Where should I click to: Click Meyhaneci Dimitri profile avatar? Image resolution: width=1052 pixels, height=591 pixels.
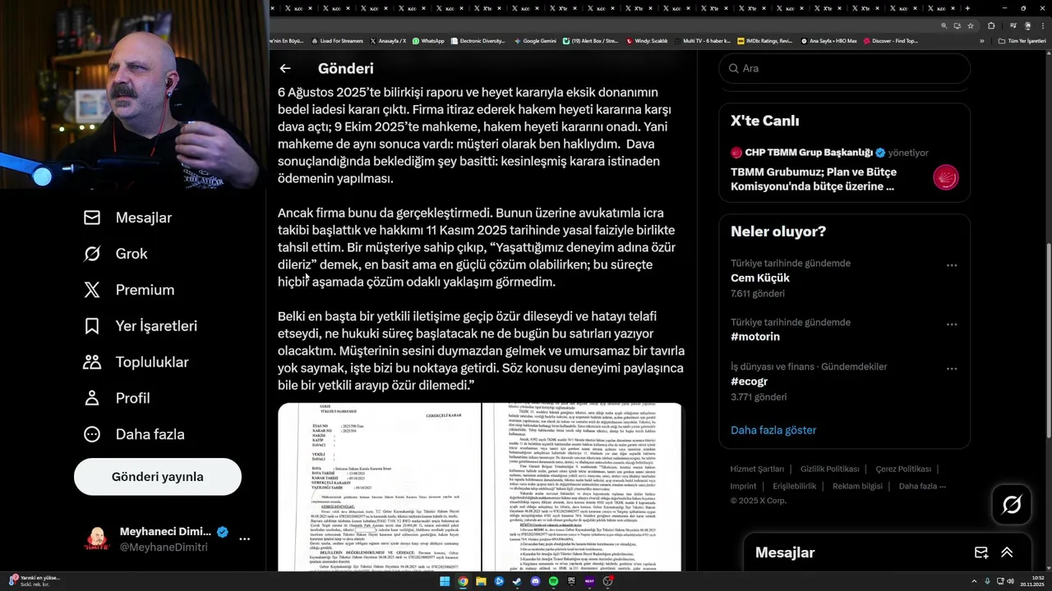98,539
